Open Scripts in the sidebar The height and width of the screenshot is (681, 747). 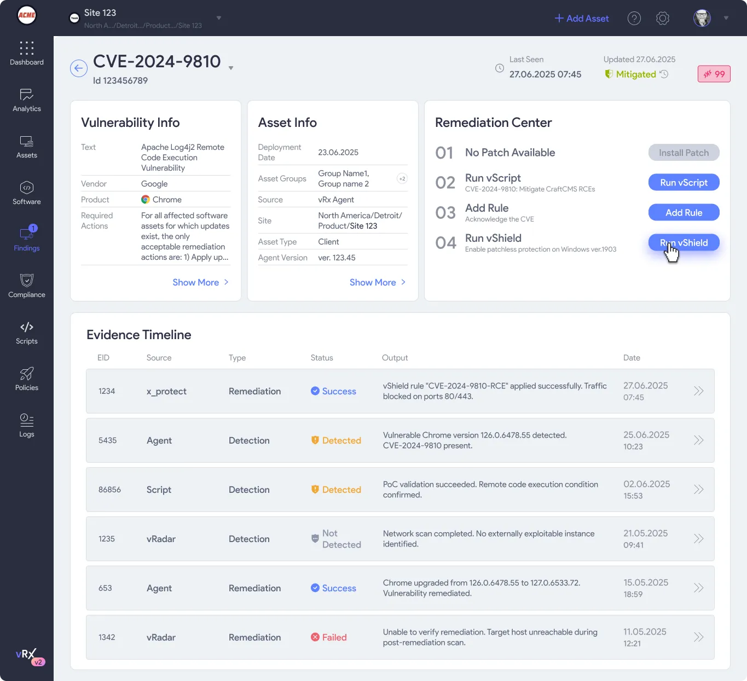[27, 333]
